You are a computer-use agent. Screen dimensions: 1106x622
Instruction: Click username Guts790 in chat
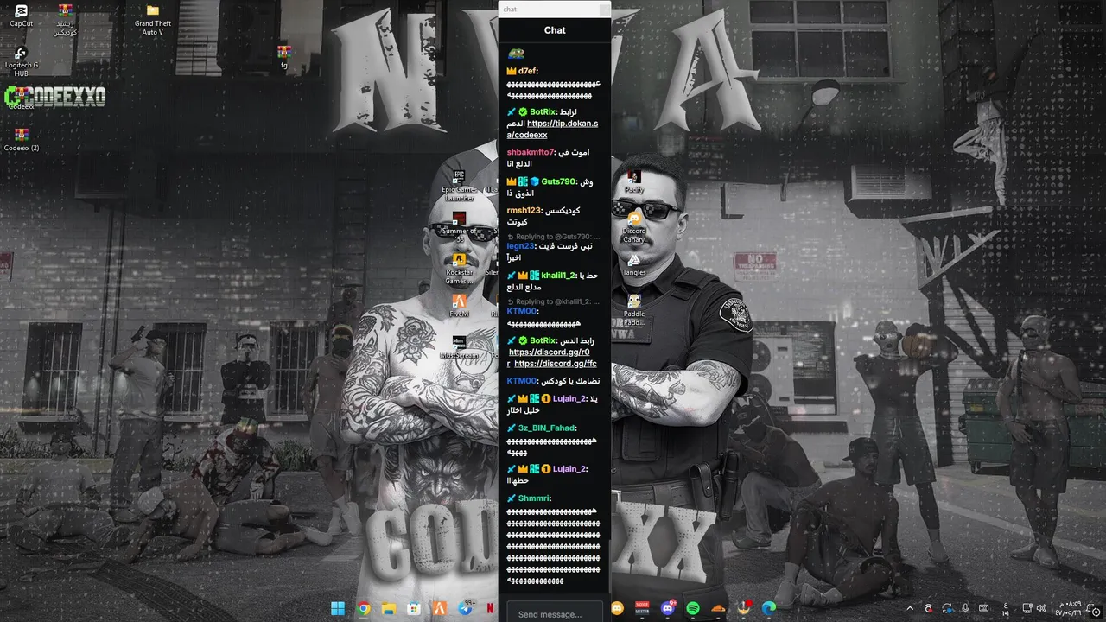point(558,181)
